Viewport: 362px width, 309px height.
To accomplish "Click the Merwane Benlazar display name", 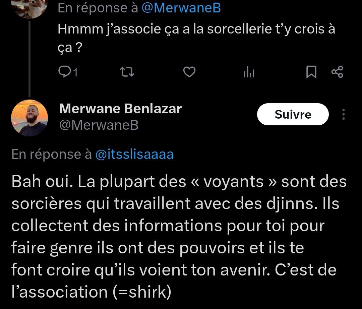I will coord(120,109).
